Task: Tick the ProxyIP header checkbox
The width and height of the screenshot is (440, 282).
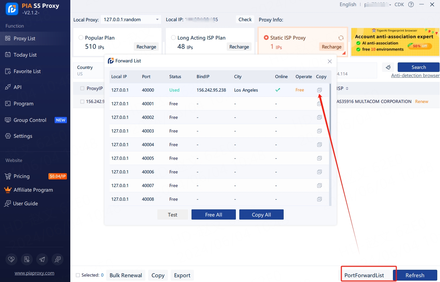Action: coord(82,88)
